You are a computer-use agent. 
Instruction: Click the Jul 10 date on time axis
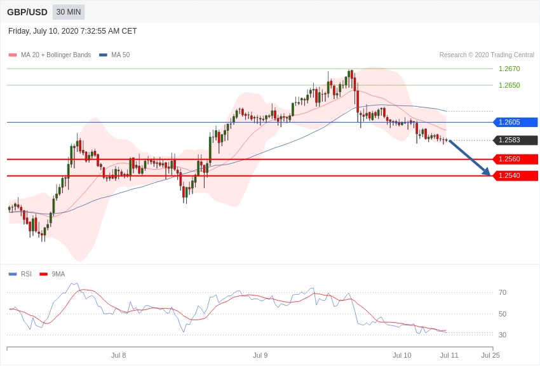(402, 355)
